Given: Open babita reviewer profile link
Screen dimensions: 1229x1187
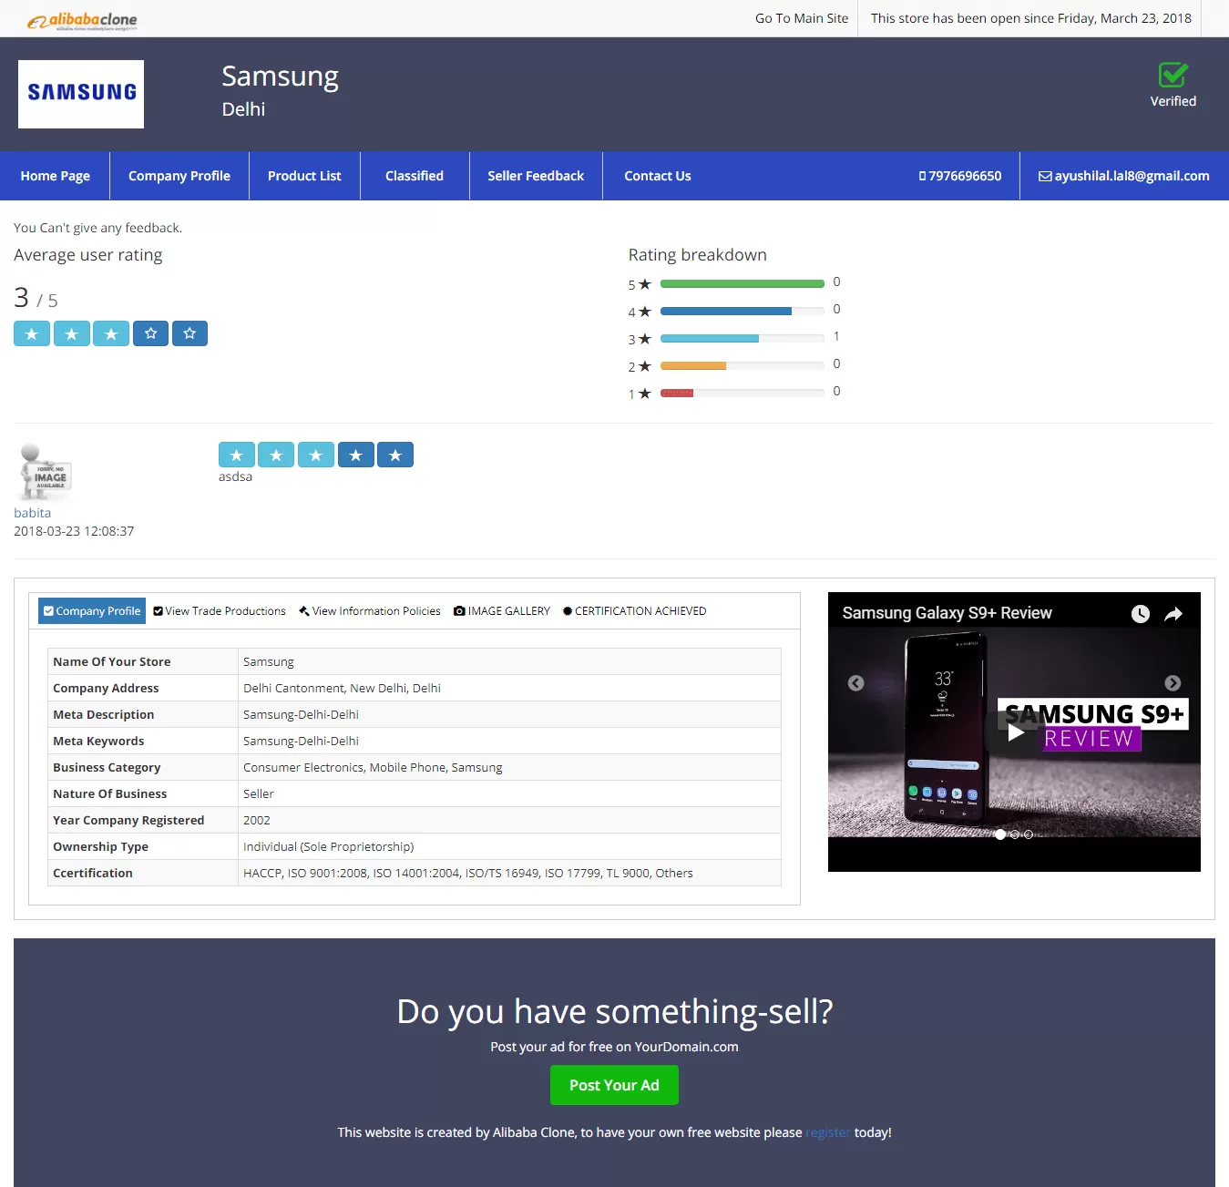Looking at the screenshot, I should [x=32, y=513].
